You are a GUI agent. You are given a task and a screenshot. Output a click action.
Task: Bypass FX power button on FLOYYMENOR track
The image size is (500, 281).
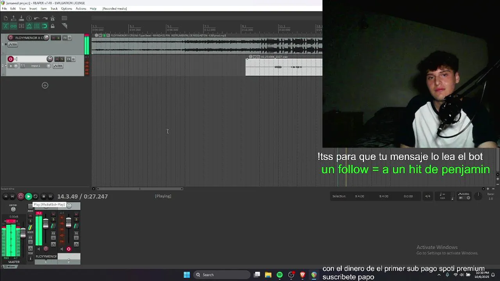tap(70, 38)
